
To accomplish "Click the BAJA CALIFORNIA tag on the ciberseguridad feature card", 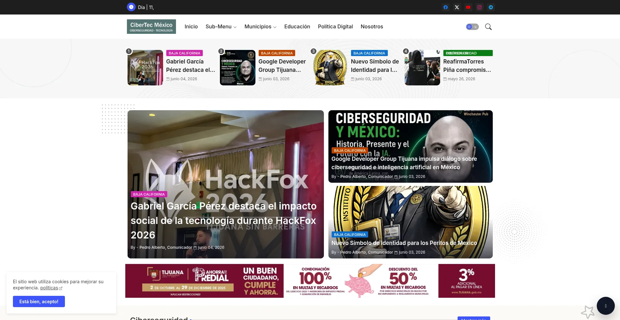I will point(350,150).
